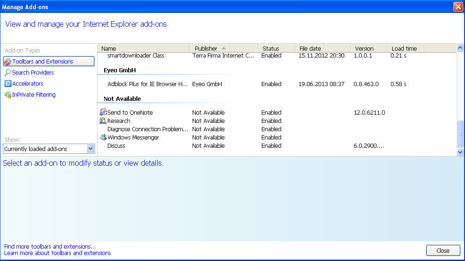Click the Send to OneNote icon

click(x=103, y=112)
